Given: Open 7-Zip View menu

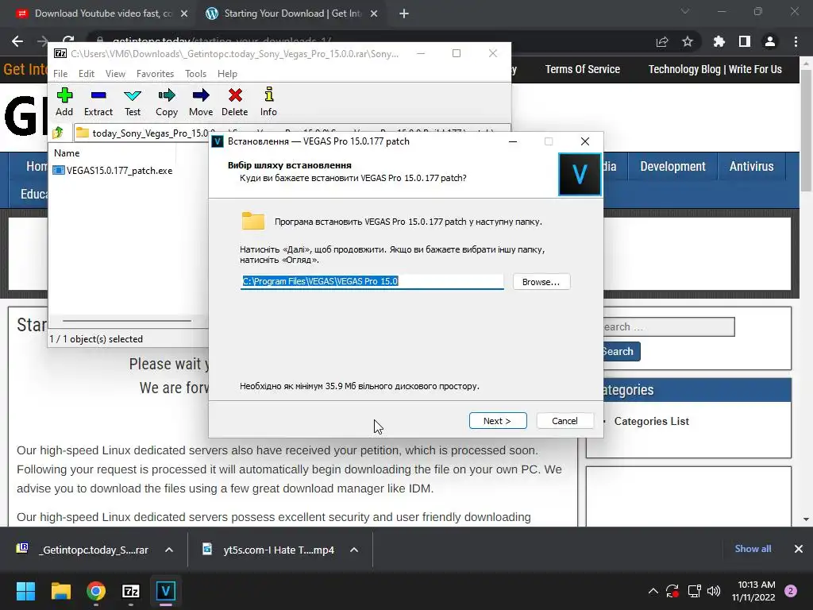Looking at the screenshot, I should point(115,74).
